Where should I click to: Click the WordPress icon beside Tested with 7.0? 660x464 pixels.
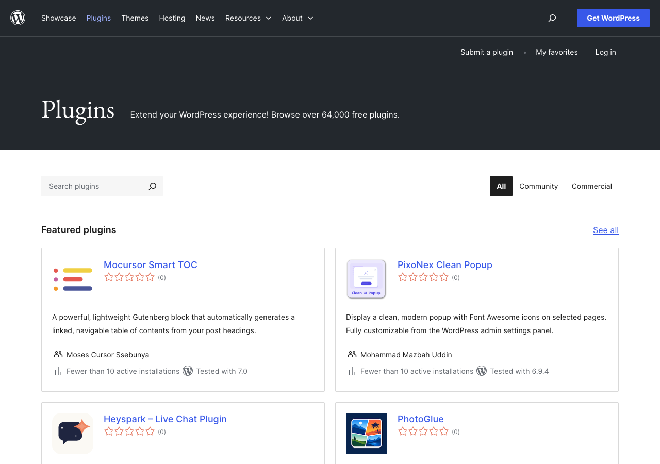[x=188, y=371]
